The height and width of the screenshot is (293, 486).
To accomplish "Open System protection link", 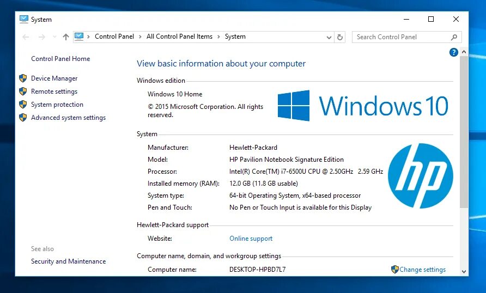I will pyautogui.click(x=57, y=105).
